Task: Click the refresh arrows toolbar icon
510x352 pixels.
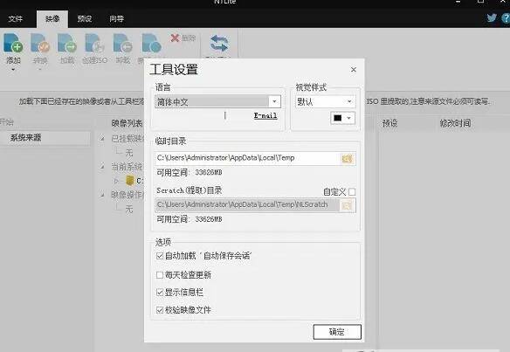Action: click(219, 44)
